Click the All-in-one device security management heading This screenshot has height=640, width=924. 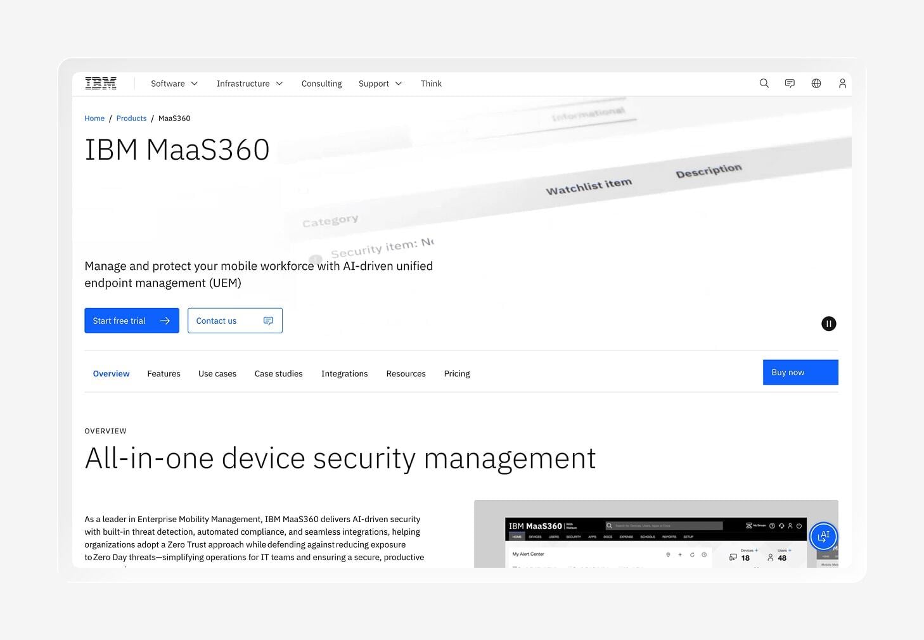click(x=340, y=458)
